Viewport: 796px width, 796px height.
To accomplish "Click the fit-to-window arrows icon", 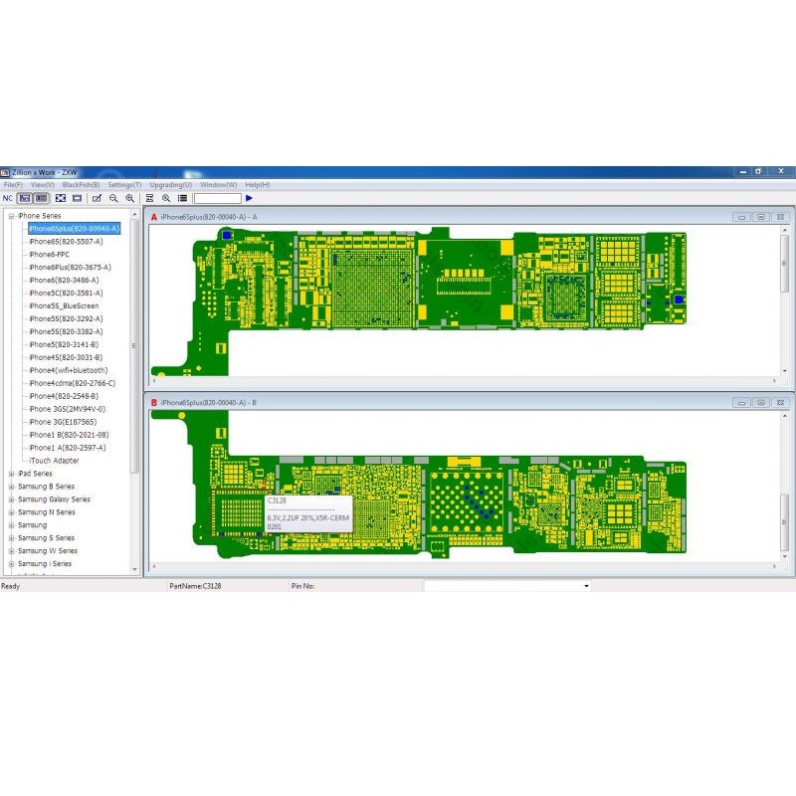I will [61, 198].
